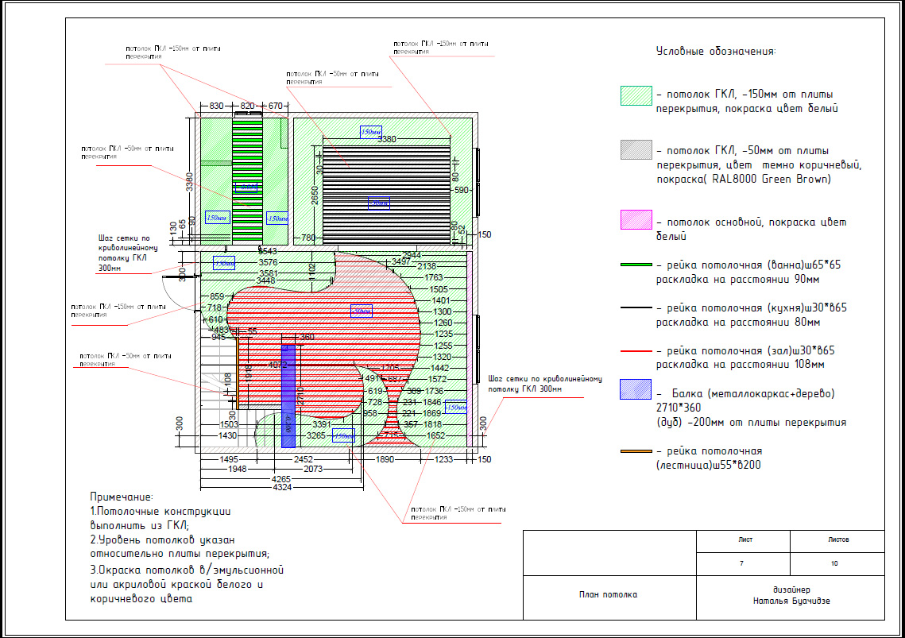Viewport: 905px width, 638px height.
Task: Select the 'Условные обозначения:' legend heading
Action: click(716, 52)
